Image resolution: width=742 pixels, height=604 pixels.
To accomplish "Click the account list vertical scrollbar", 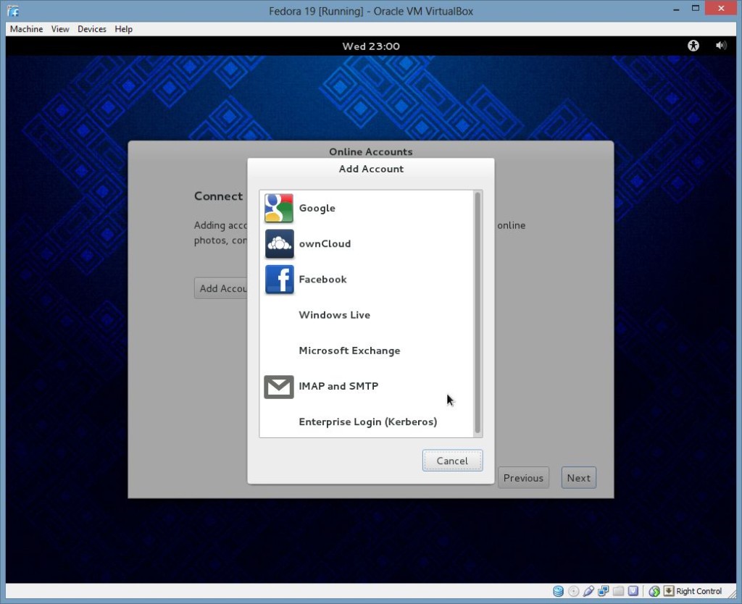I will 478,313.
